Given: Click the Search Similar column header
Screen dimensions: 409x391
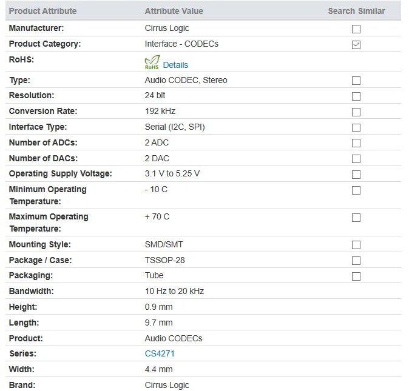Looking at the screenshot, I should pyautogui.click(x=356, y=11).
